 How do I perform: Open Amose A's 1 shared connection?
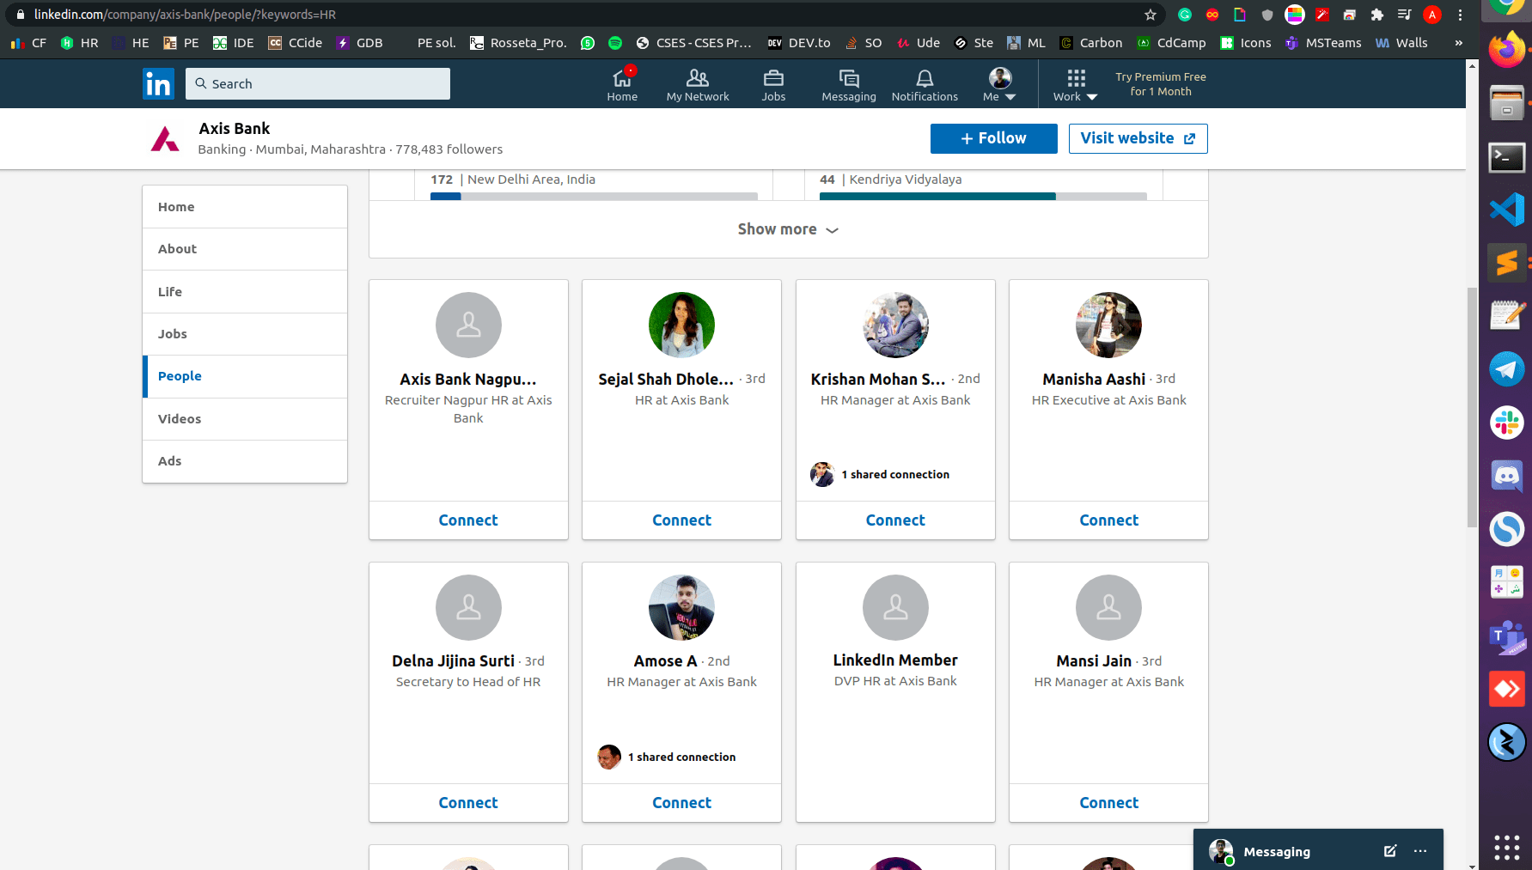[x=667, y=757]
